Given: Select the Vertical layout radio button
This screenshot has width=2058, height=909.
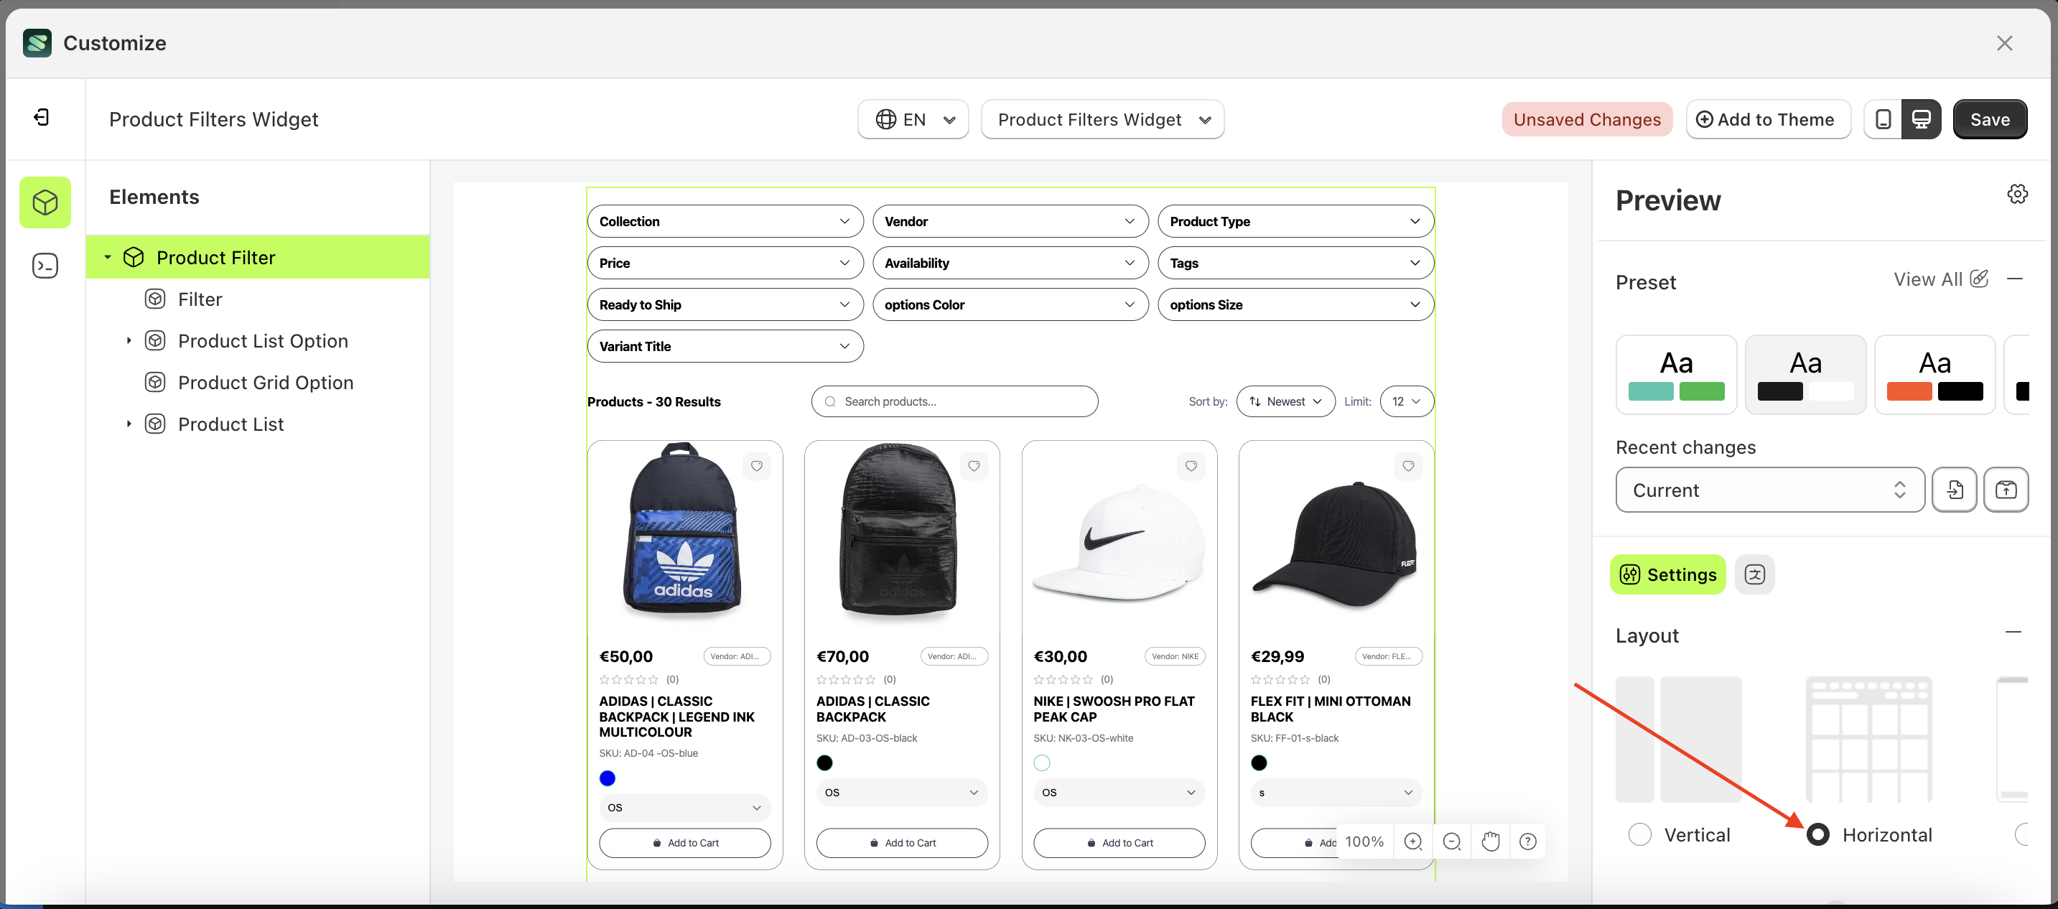Looking at the screenshot, I should coord(1639,834).
